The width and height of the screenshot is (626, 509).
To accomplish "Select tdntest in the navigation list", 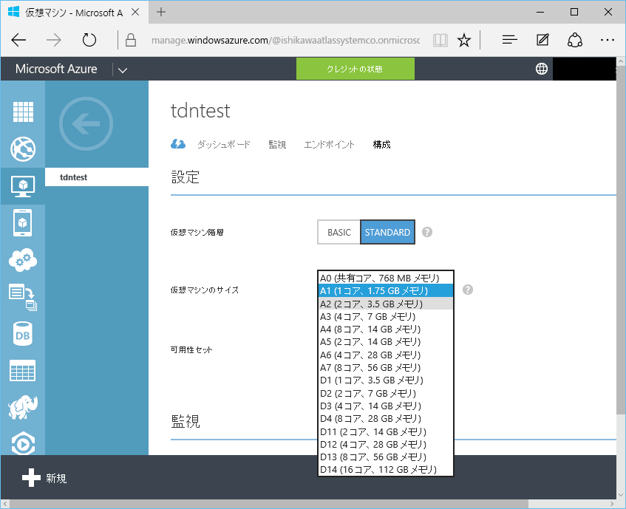I will point(97,177).
